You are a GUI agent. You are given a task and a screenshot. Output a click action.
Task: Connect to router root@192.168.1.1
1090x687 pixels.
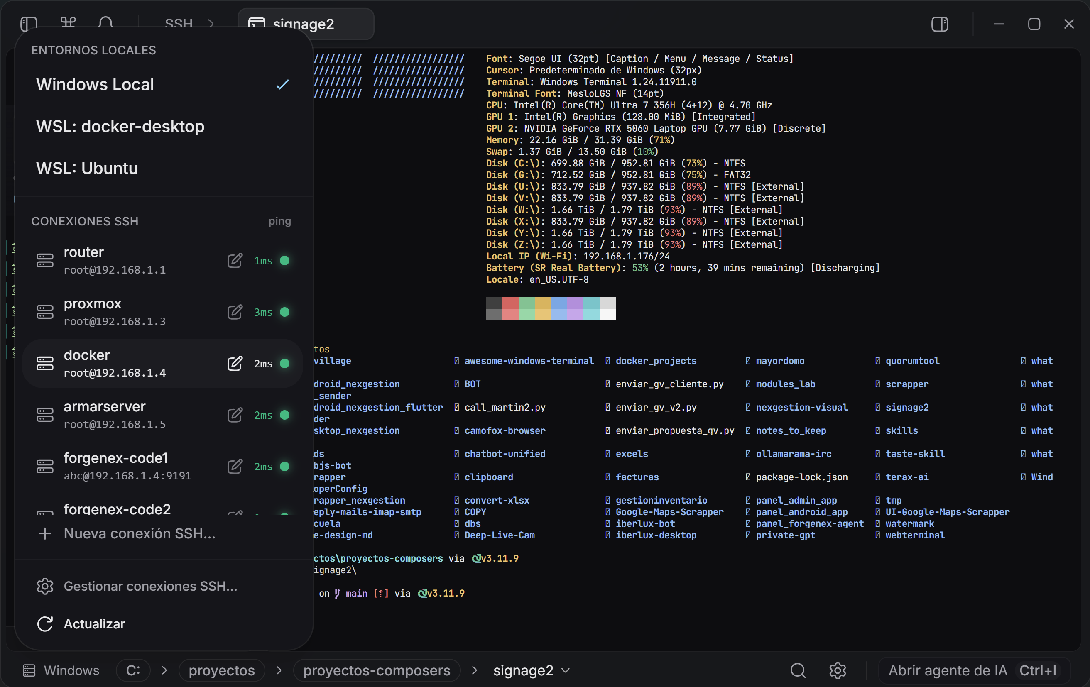(163, 260)
